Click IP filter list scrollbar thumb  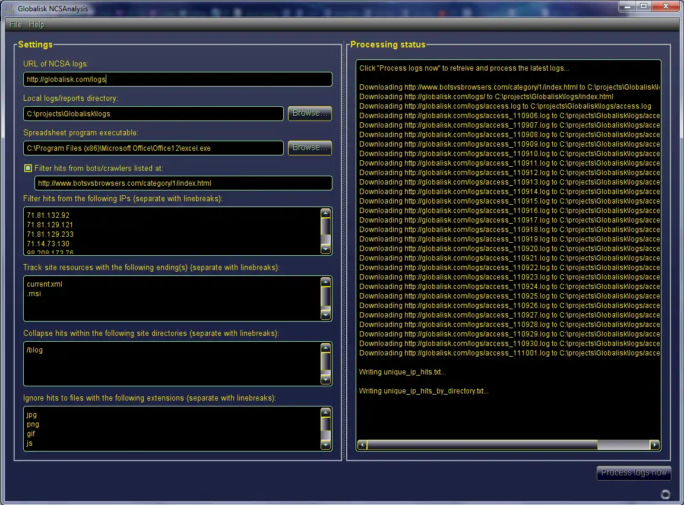tap(325, 226)
